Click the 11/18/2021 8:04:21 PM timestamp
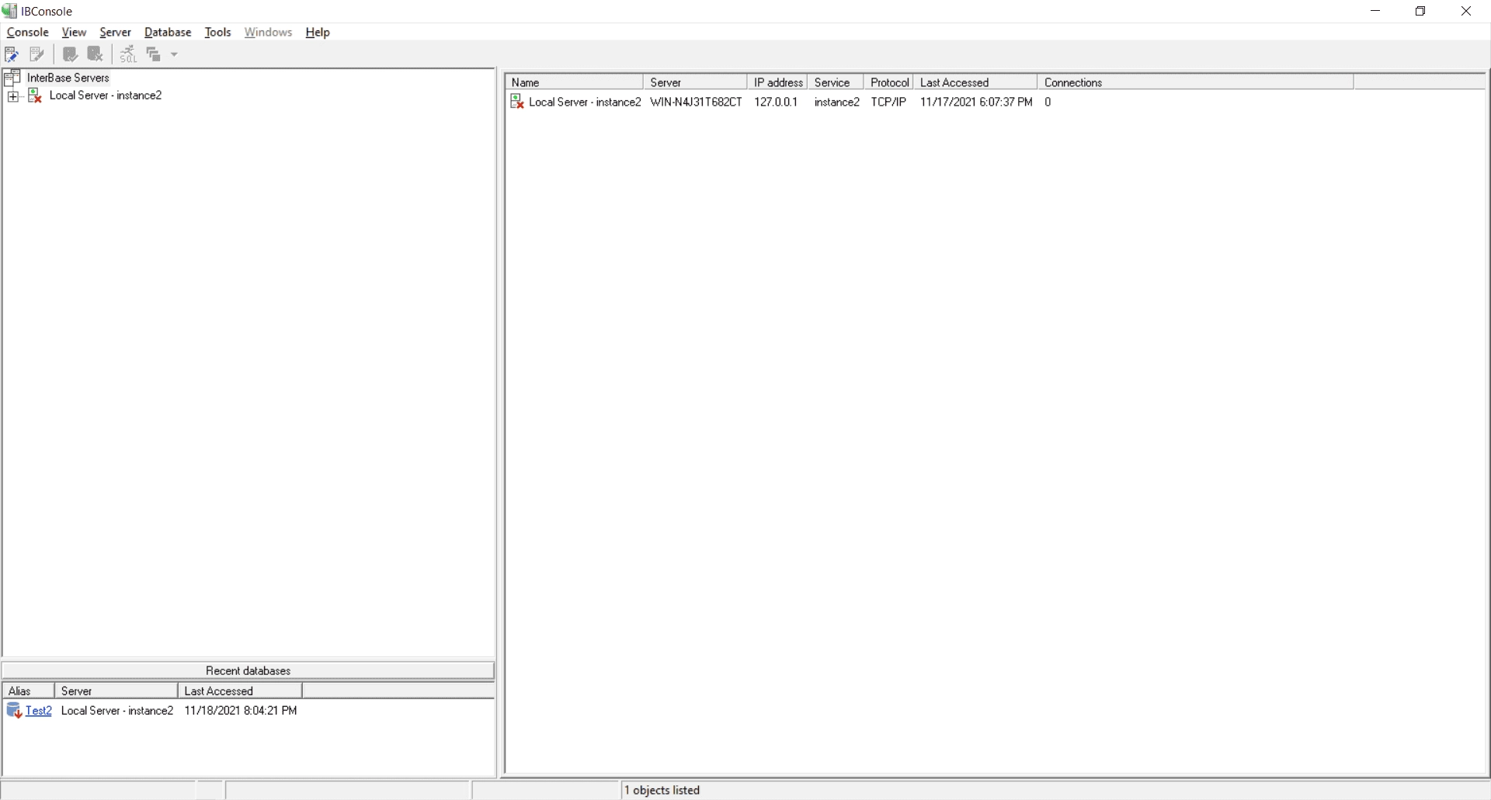 coord(241,711)
